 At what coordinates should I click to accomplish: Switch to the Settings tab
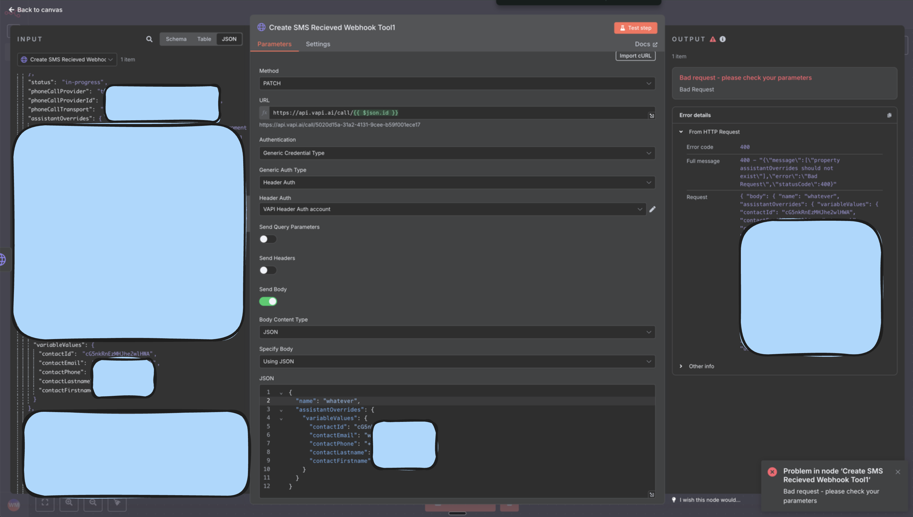tap(318, 44)
